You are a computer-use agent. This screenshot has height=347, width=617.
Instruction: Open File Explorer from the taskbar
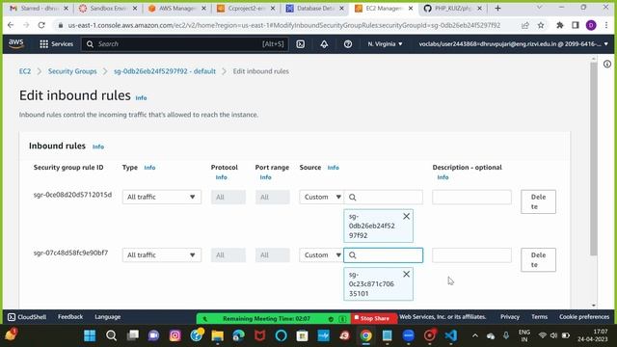point(217,335)
